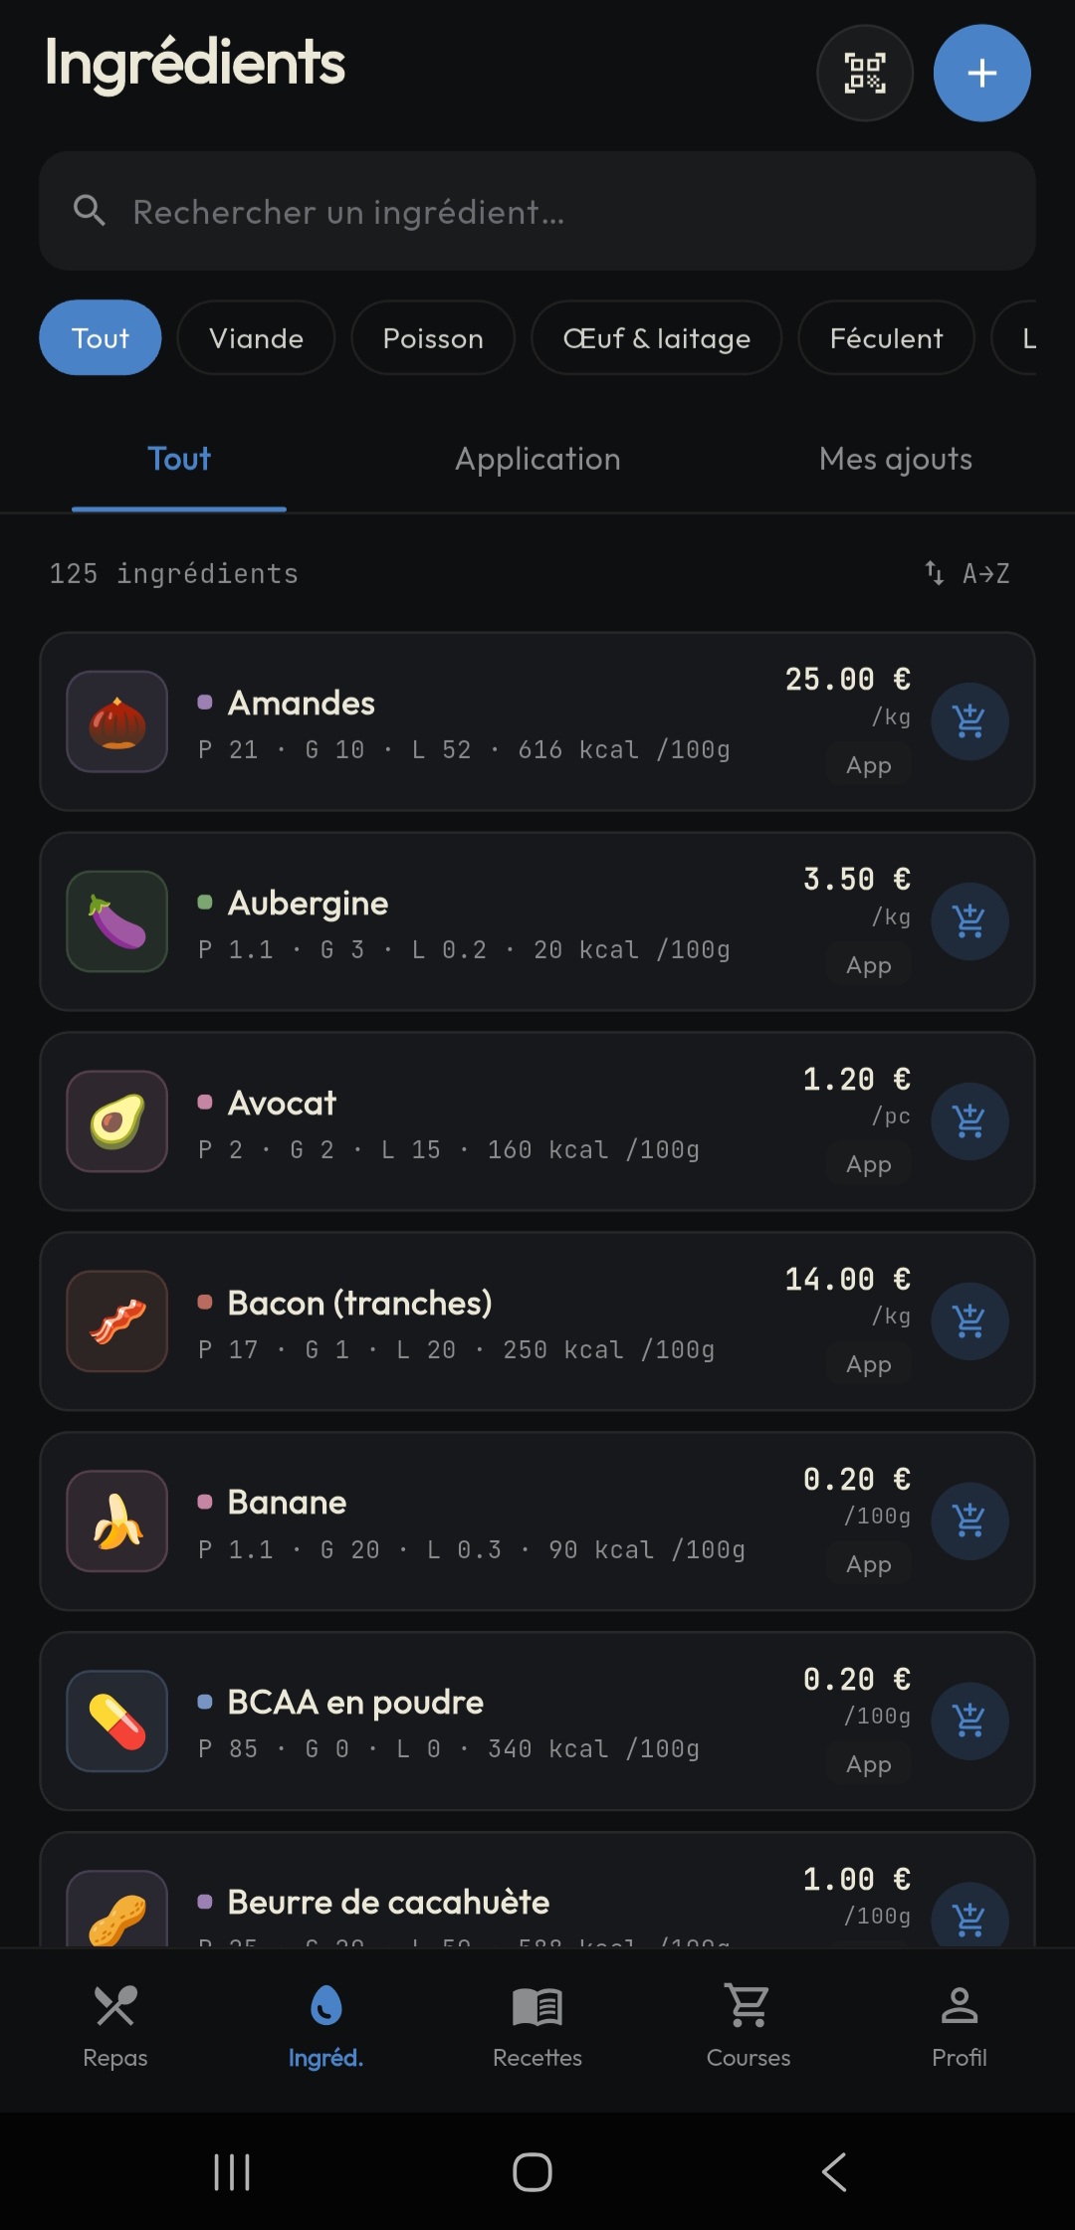Switch to the Mes ajouts tab
This screenshot has height=2230, width=1075.
click(x=896, y=459)
